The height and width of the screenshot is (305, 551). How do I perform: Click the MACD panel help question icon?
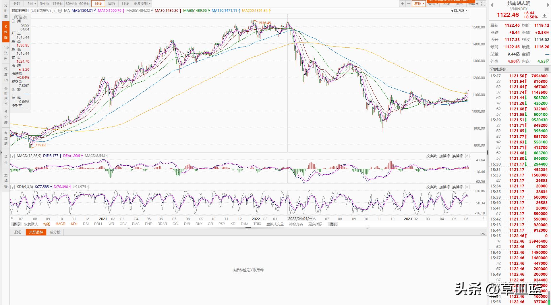point(13,156)
